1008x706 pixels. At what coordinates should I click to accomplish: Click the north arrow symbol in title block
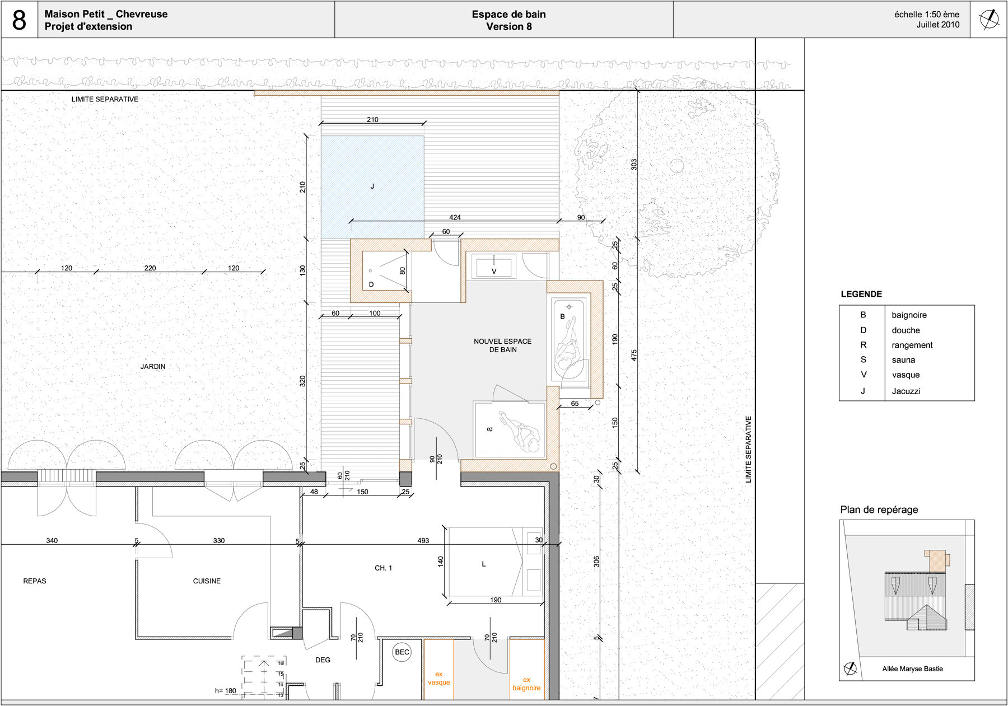tap(989, 20)
